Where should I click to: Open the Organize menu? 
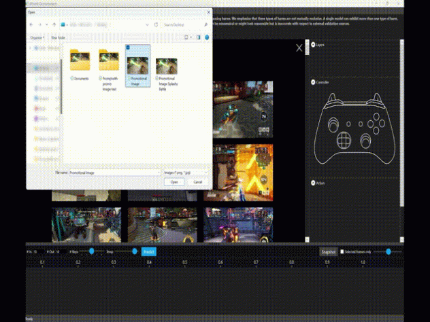click(37, 37)
